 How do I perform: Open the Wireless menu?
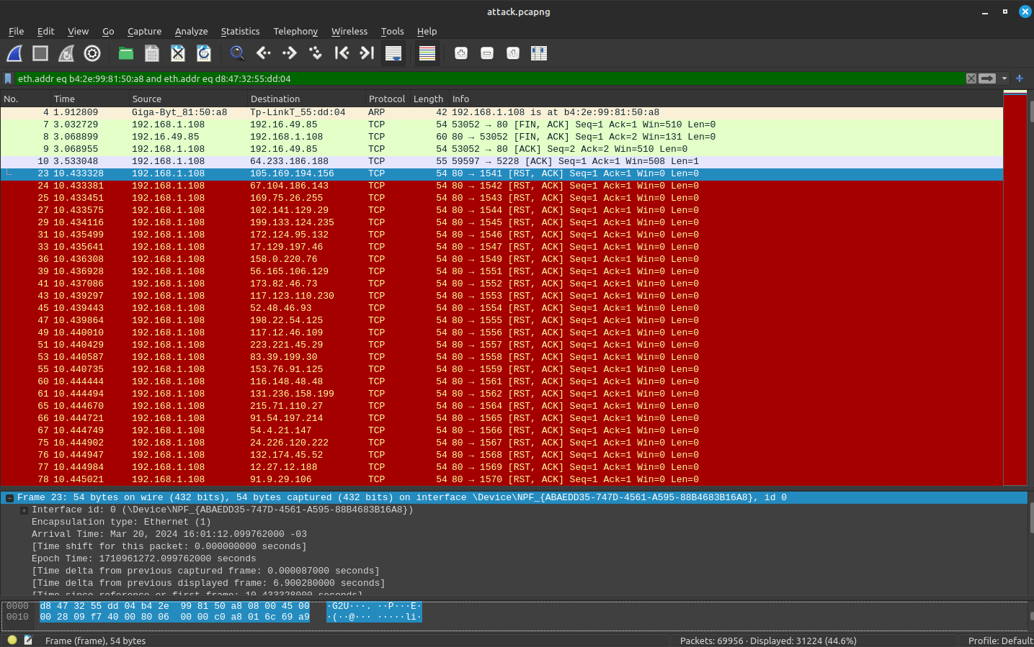point(349,31)
